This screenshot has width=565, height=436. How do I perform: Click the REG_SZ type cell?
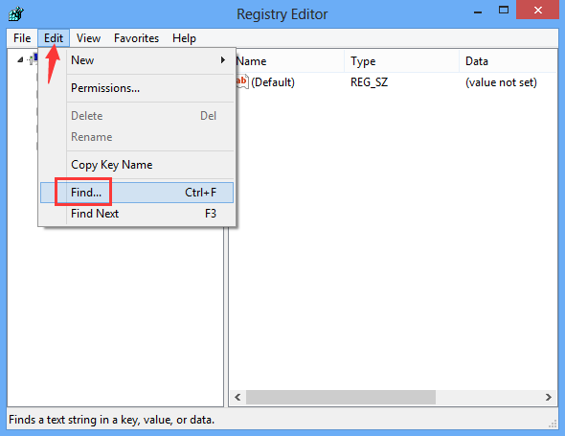coord(369,82)
